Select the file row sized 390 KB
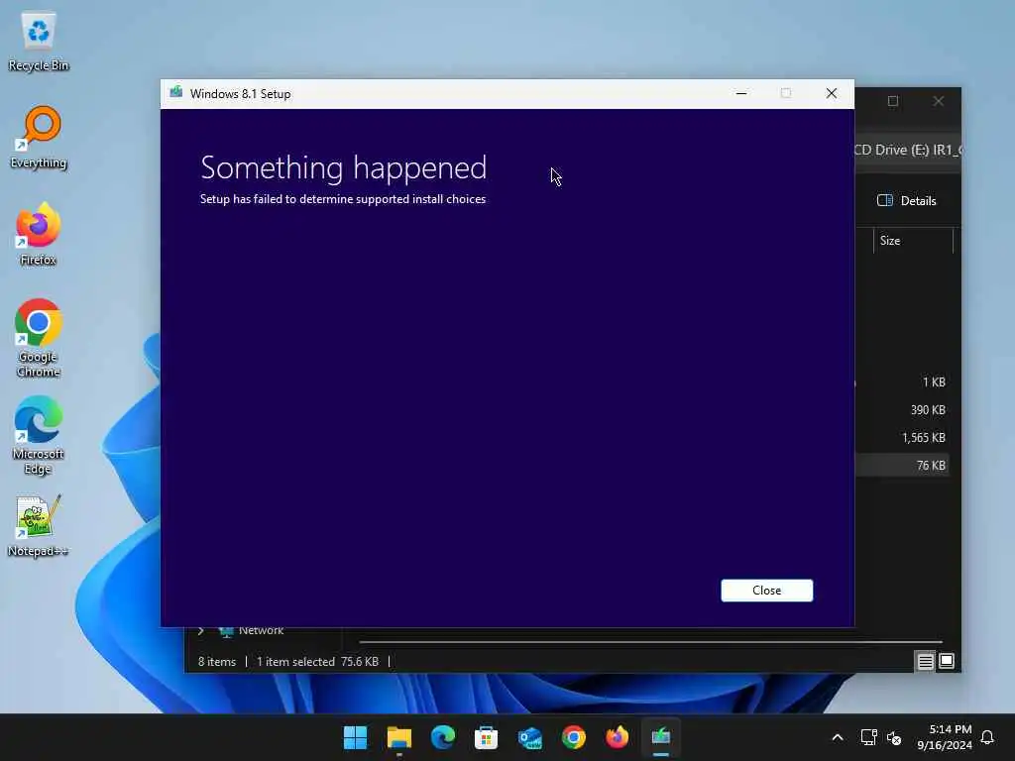This screenshot has width=1015, height=761. [x=902, y=409]
